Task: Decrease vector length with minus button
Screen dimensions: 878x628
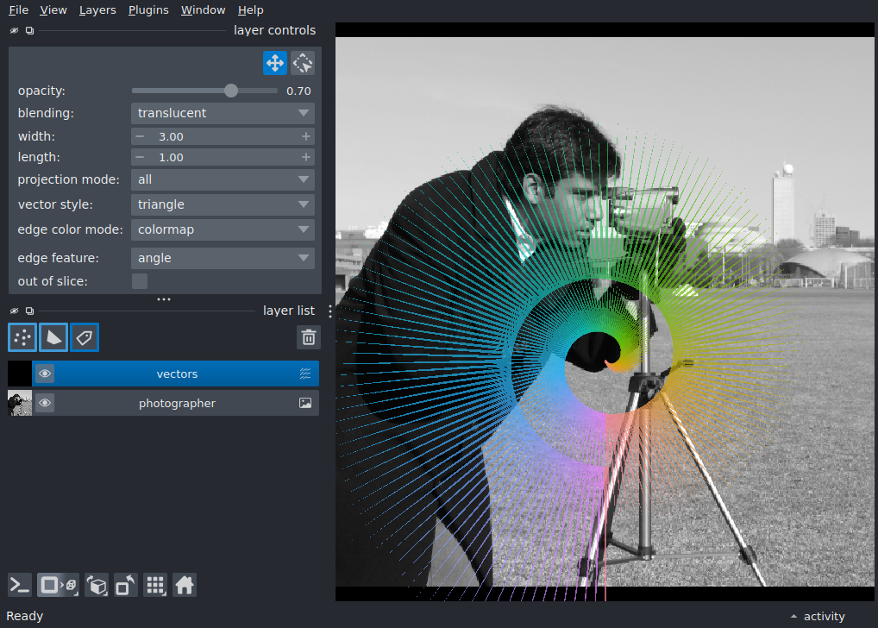Action: click(x=140, y=157)
